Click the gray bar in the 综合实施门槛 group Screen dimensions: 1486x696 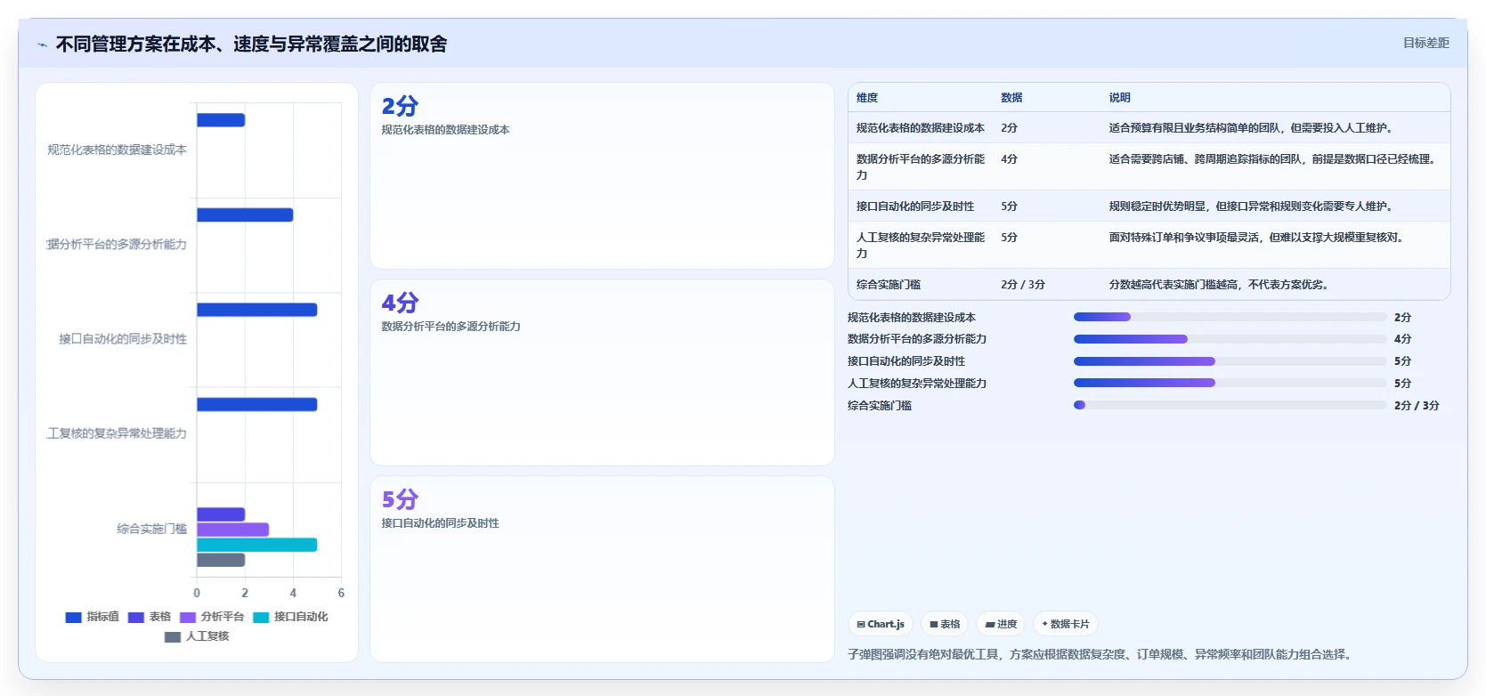click(x=221, y=560)
